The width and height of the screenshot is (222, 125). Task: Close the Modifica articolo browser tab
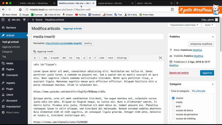94,3
